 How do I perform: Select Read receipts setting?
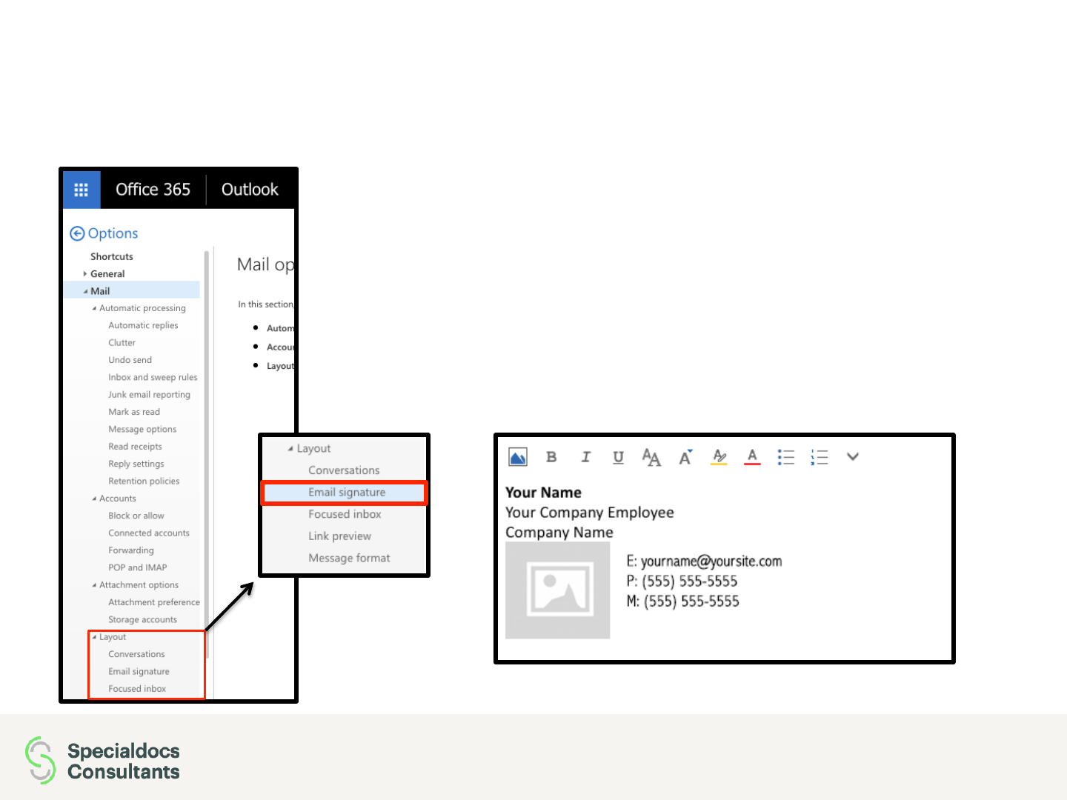(135, 447)
